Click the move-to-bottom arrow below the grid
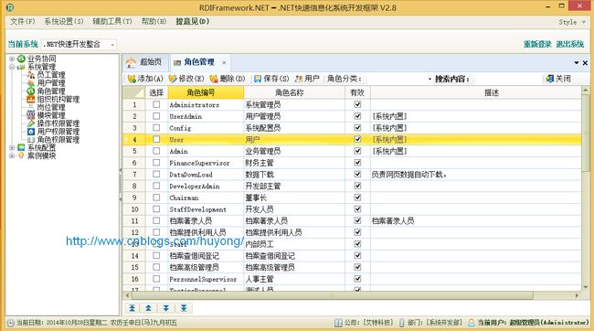The width and height of the screenshot is (594, 331). point(184,308)
